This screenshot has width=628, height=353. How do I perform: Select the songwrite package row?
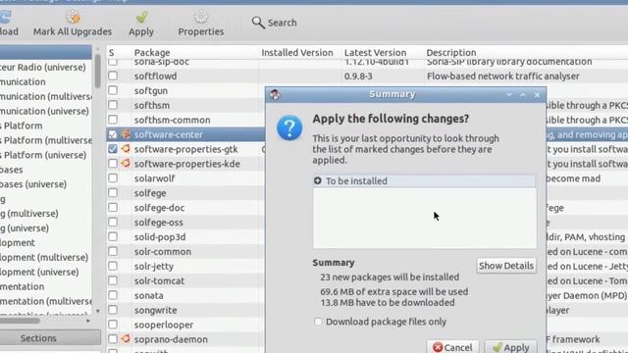[x=155, y=310]
